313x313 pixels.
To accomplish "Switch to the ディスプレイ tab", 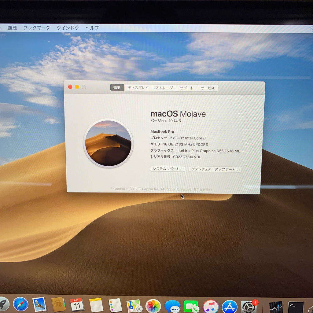I will (x=138, y=88).
